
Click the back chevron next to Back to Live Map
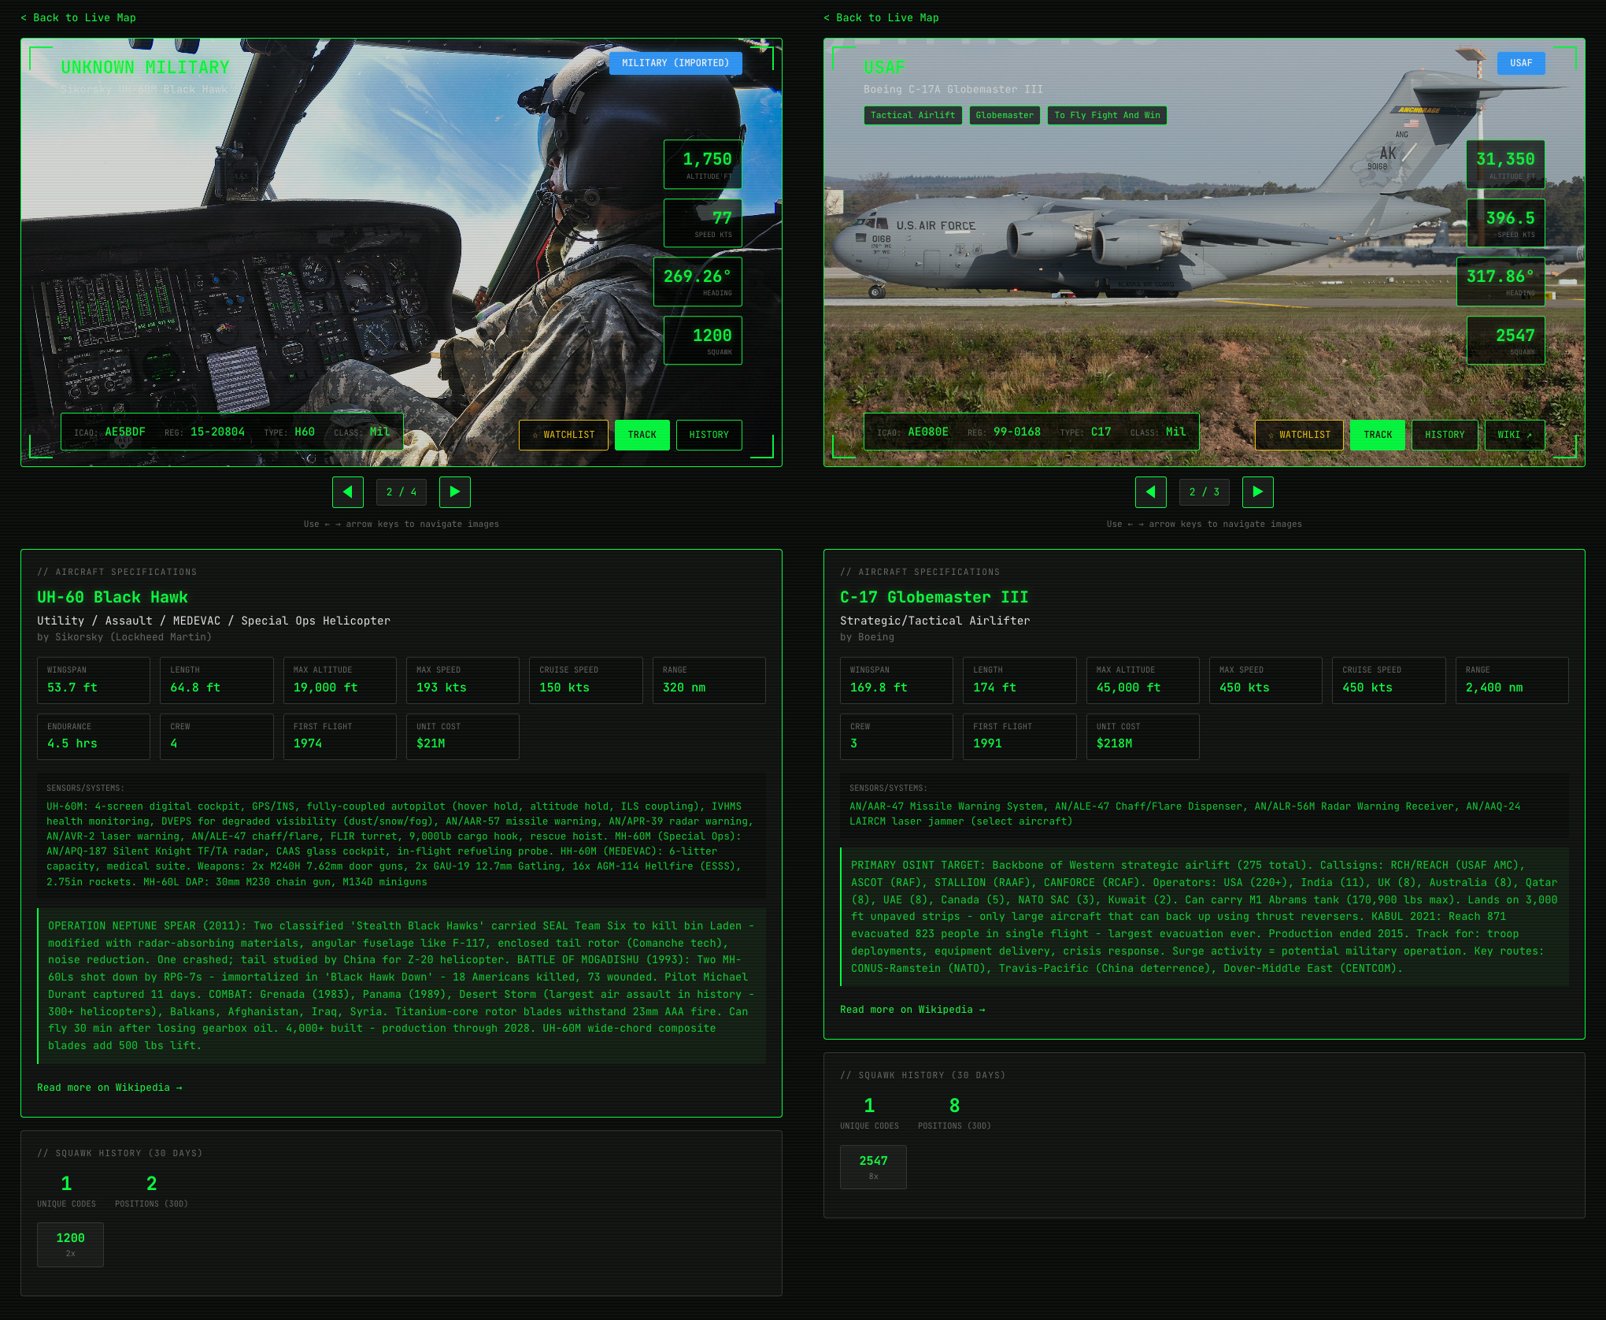[x=24, y=17]
